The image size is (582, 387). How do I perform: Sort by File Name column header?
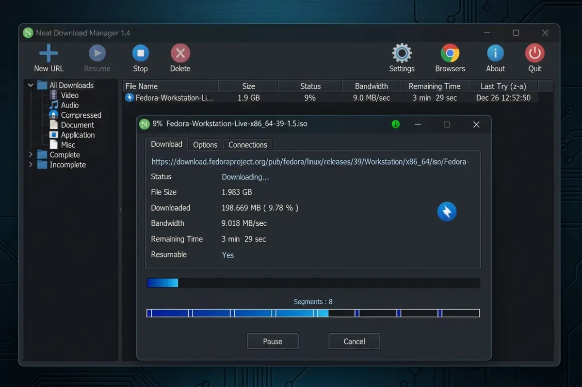(x=171, y=86)
